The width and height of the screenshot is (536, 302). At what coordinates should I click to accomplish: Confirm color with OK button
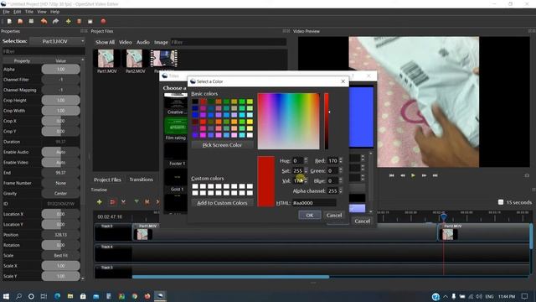click(309, 215)
